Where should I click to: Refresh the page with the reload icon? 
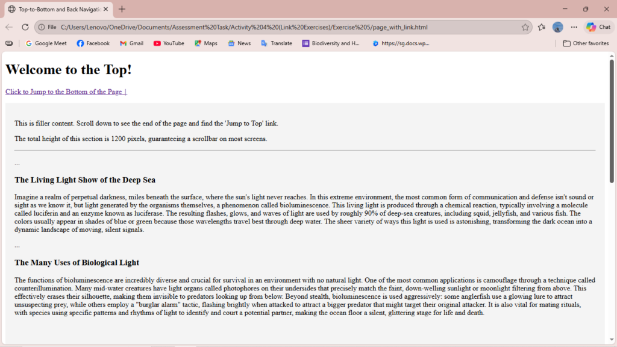click(25, 27)
